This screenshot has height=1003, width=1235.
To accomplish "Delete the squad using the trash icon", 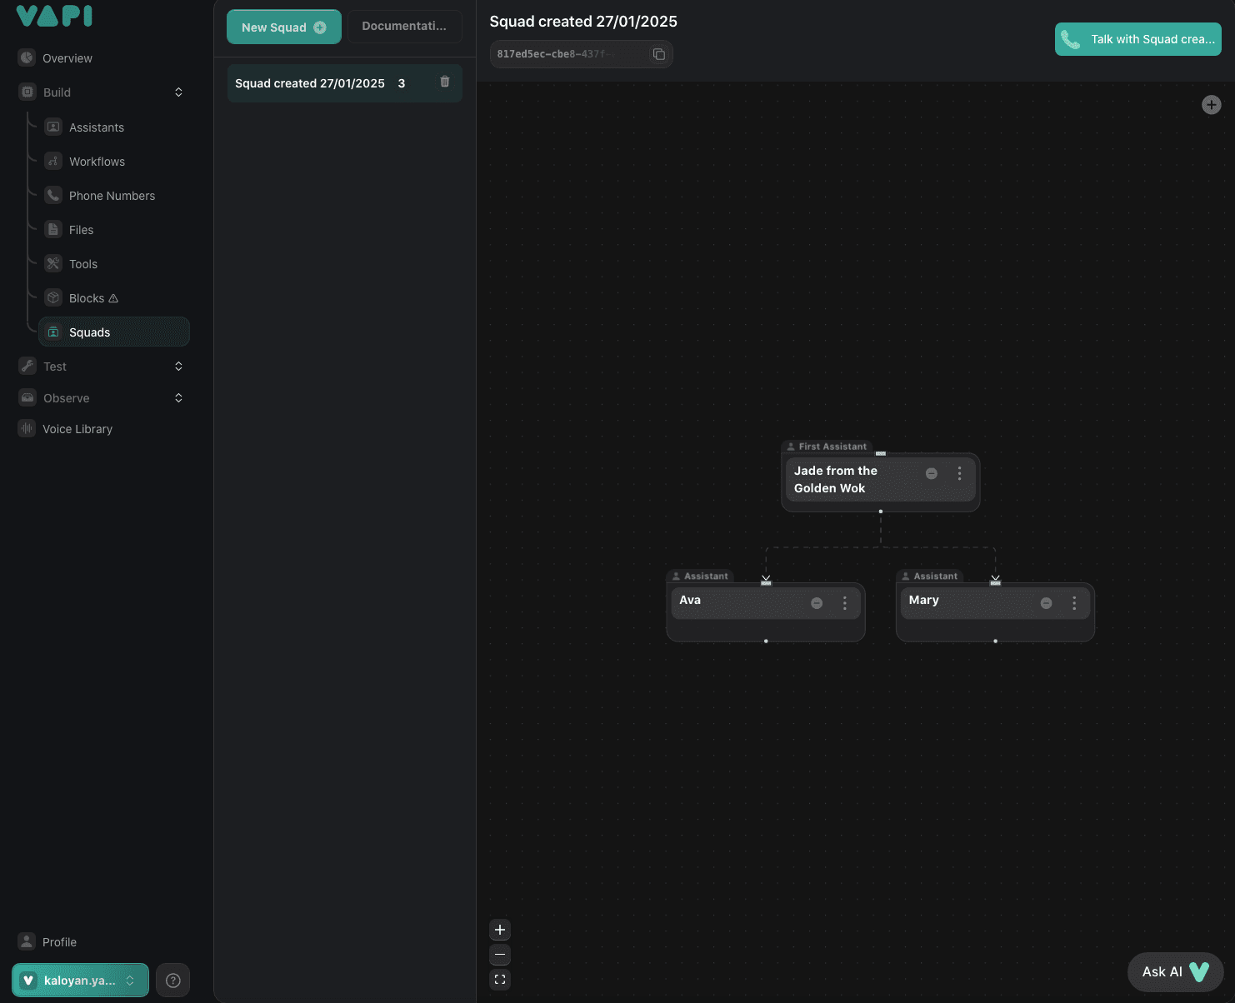I will 445,82.
